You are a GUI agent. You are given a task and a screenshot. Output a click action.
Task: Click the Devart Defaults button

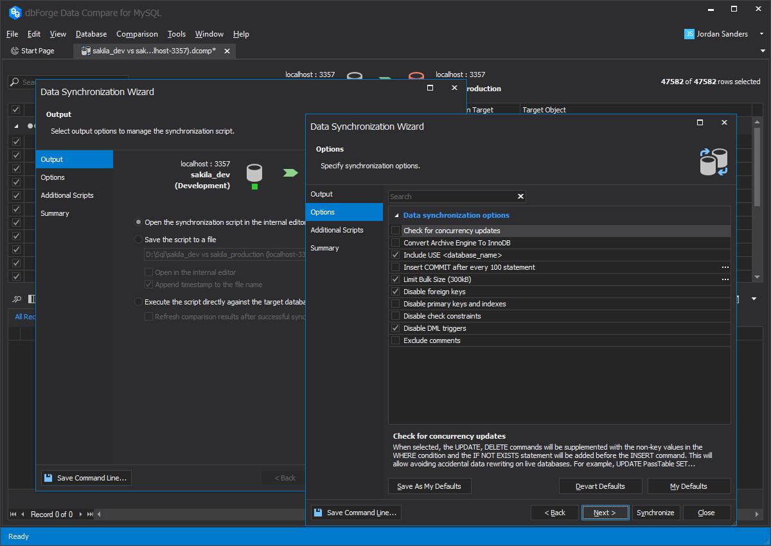click(x=601, y=486)
